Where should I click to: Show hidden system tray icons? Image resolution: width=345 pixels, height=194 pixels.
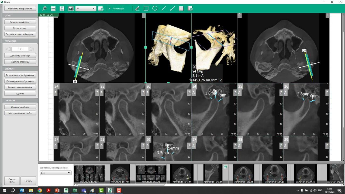(x=298, y=190)
